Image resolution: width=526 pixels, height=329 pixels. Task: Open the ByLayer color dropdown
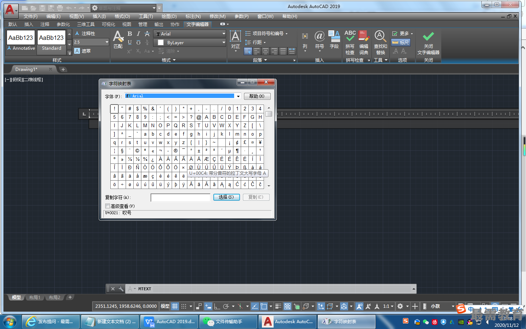point(224,42)
